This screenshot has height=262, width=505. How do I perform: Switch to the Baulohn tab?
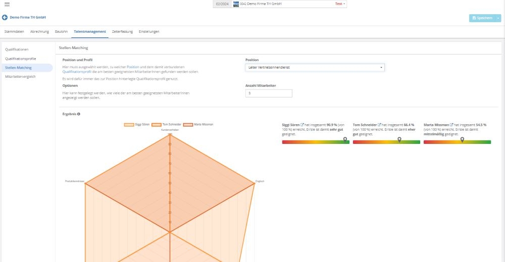coord(61,31)
